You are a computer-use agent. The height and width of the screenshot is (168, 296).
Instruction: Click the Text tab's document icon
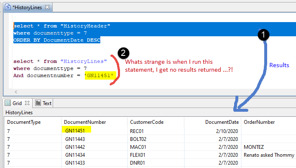pos(38,103)
